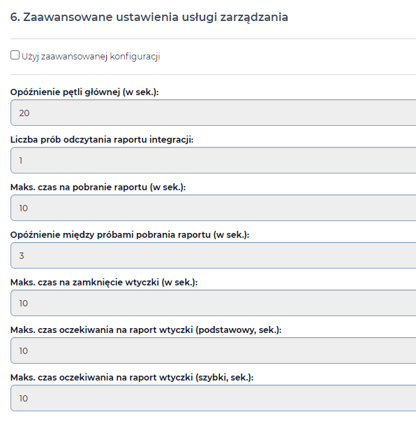
Task: Enable the Użyj zaawansowanej konfiguracji checkbox
Action: [15, 55]
